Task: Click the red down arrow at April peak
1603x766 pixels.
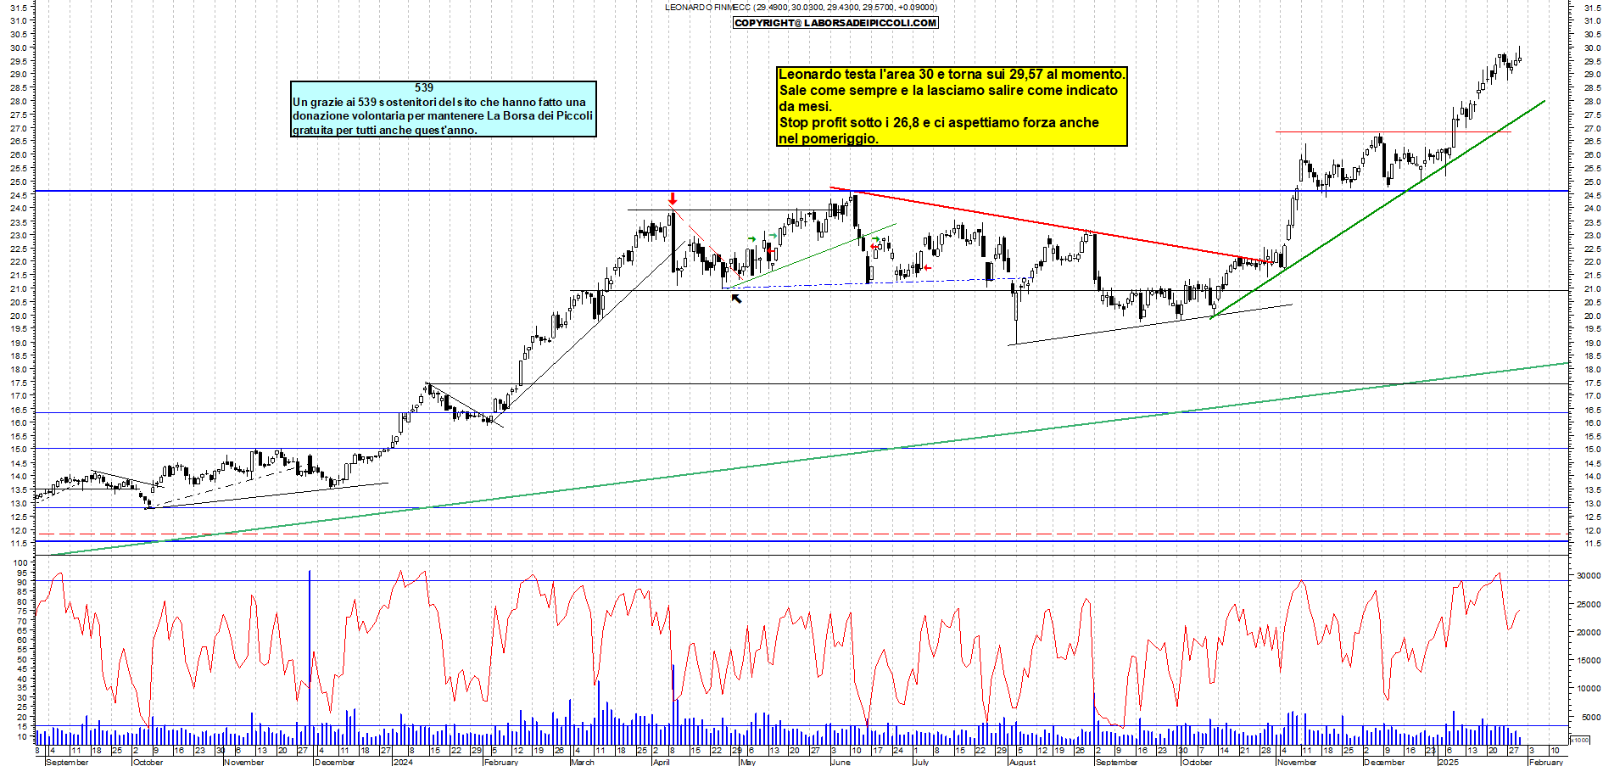Action: point(673,199)
